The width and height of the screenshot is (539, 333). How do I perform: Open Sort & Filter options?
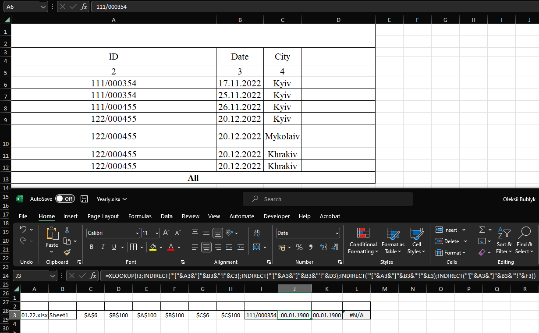tap(504, 241)
